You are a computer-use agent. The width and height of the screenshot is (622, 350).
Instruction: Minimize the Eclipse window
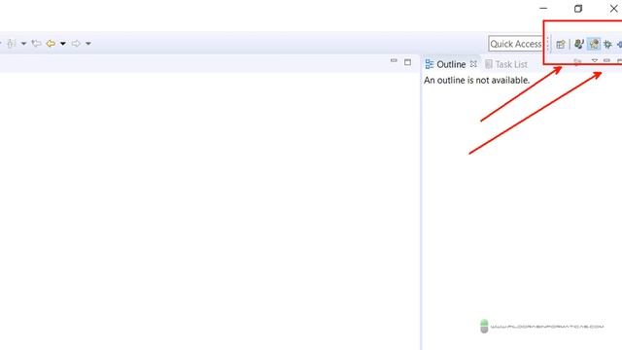pyautogui.click(x=543, y=9)
